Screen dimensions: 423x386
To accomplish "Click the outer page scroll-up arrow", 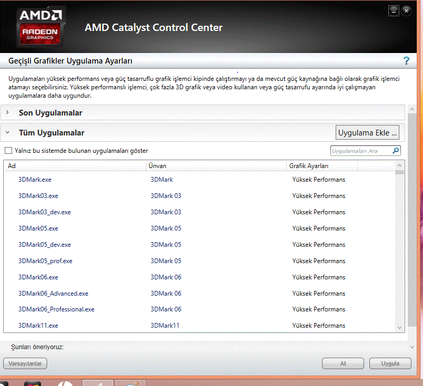I will pyautogui.click(x=412, y=109).
